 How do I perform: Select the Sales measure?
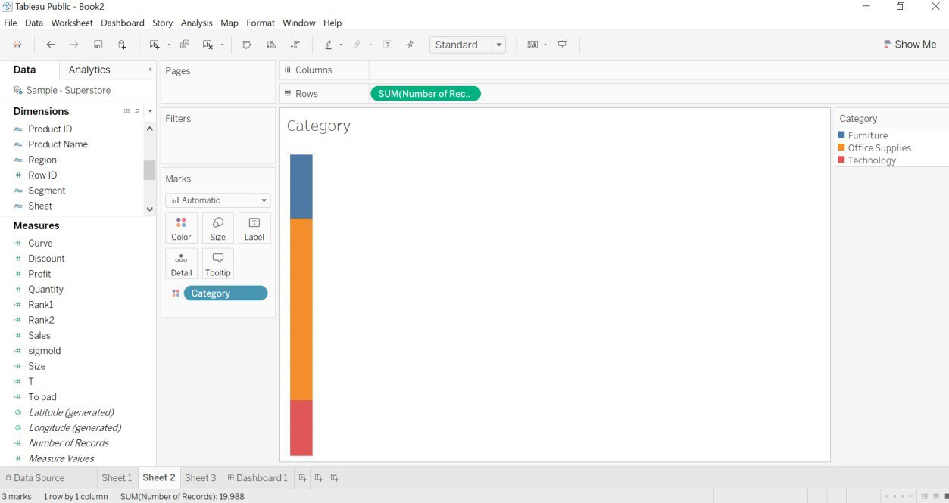click(x=39, y=335)
